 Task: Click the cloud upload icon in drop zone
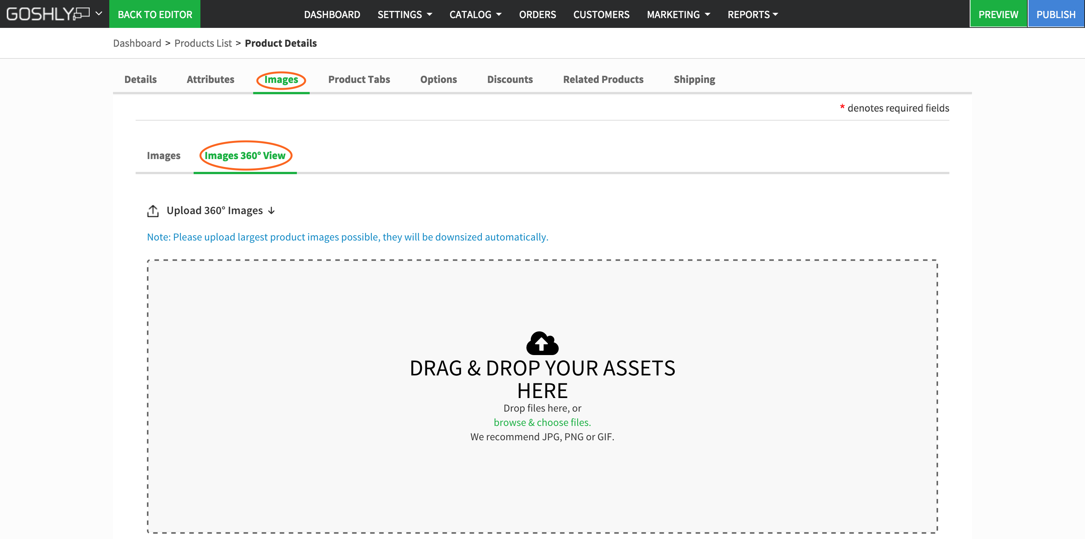click(x=542, y=343)
